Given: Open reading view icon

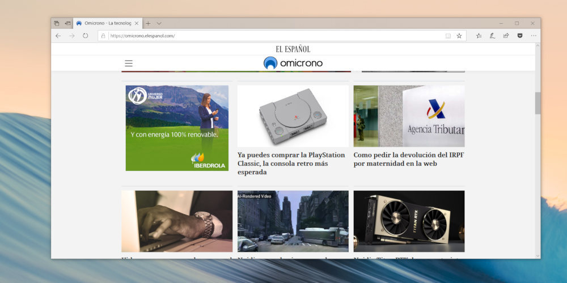Looking at the screenshot, I should 448,36.
